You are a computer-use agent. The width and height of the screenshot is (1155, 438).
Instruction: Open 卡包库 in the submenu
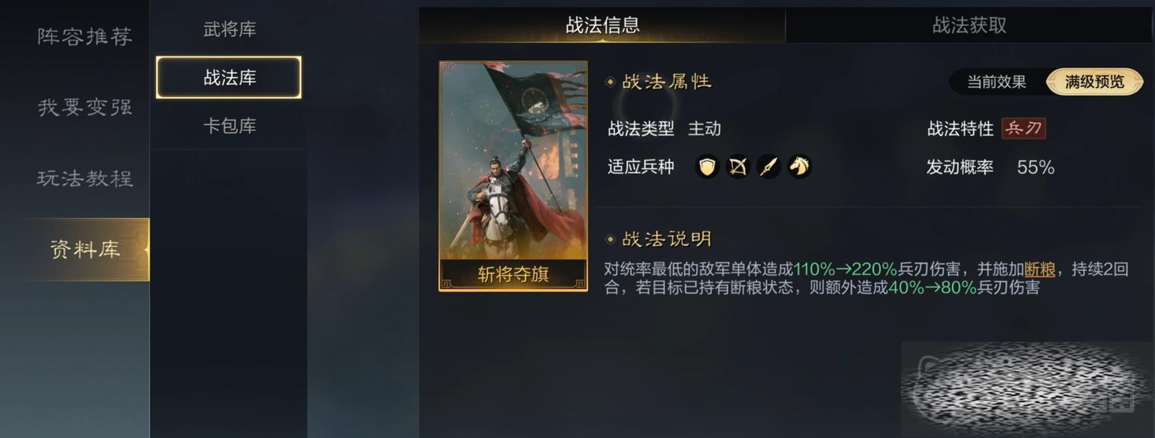click(230, 126)
